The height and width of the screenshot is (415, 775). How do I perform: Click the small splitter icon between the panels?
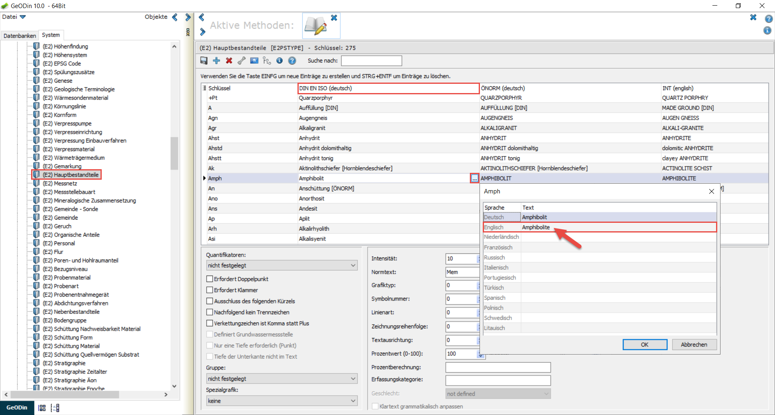[x=188, y=32]
